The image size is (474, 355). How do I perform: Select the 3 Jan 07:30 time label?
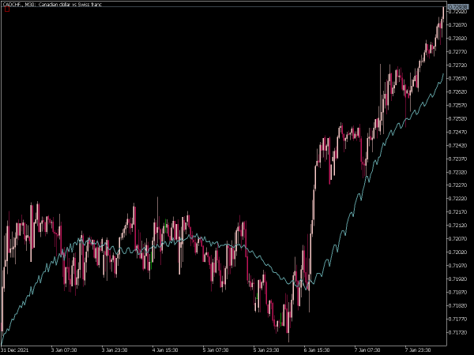64,349
